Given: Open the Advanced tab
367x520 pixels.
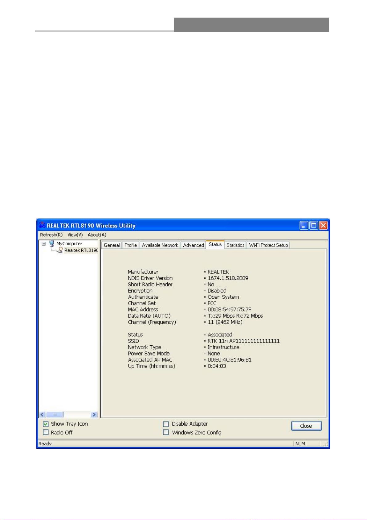Looking at the screenshot, I should pyautogui.click(x=194, y=245).
